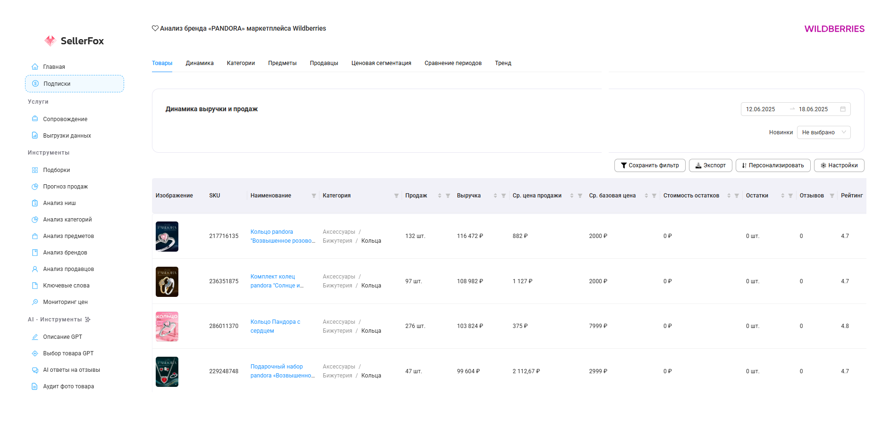The width and height of the screenshot is (890, 426).
Task: Open Главная home icon in sidebar
Action: coord(35,66)
